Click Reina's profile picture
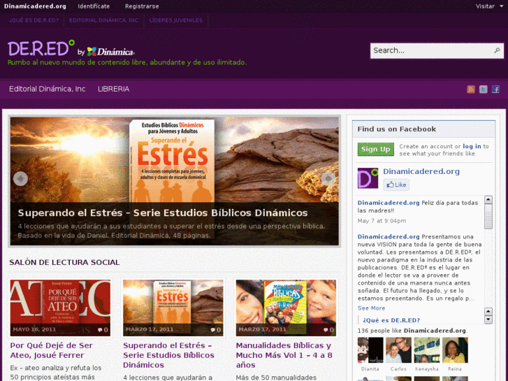This screenshot has height=381, width=508. [455, 350]
